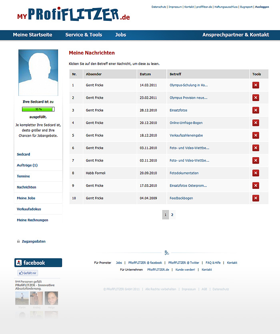Click Martin's facebook fan photo
This screenshot has width=280, height=334.
[22, 298]
